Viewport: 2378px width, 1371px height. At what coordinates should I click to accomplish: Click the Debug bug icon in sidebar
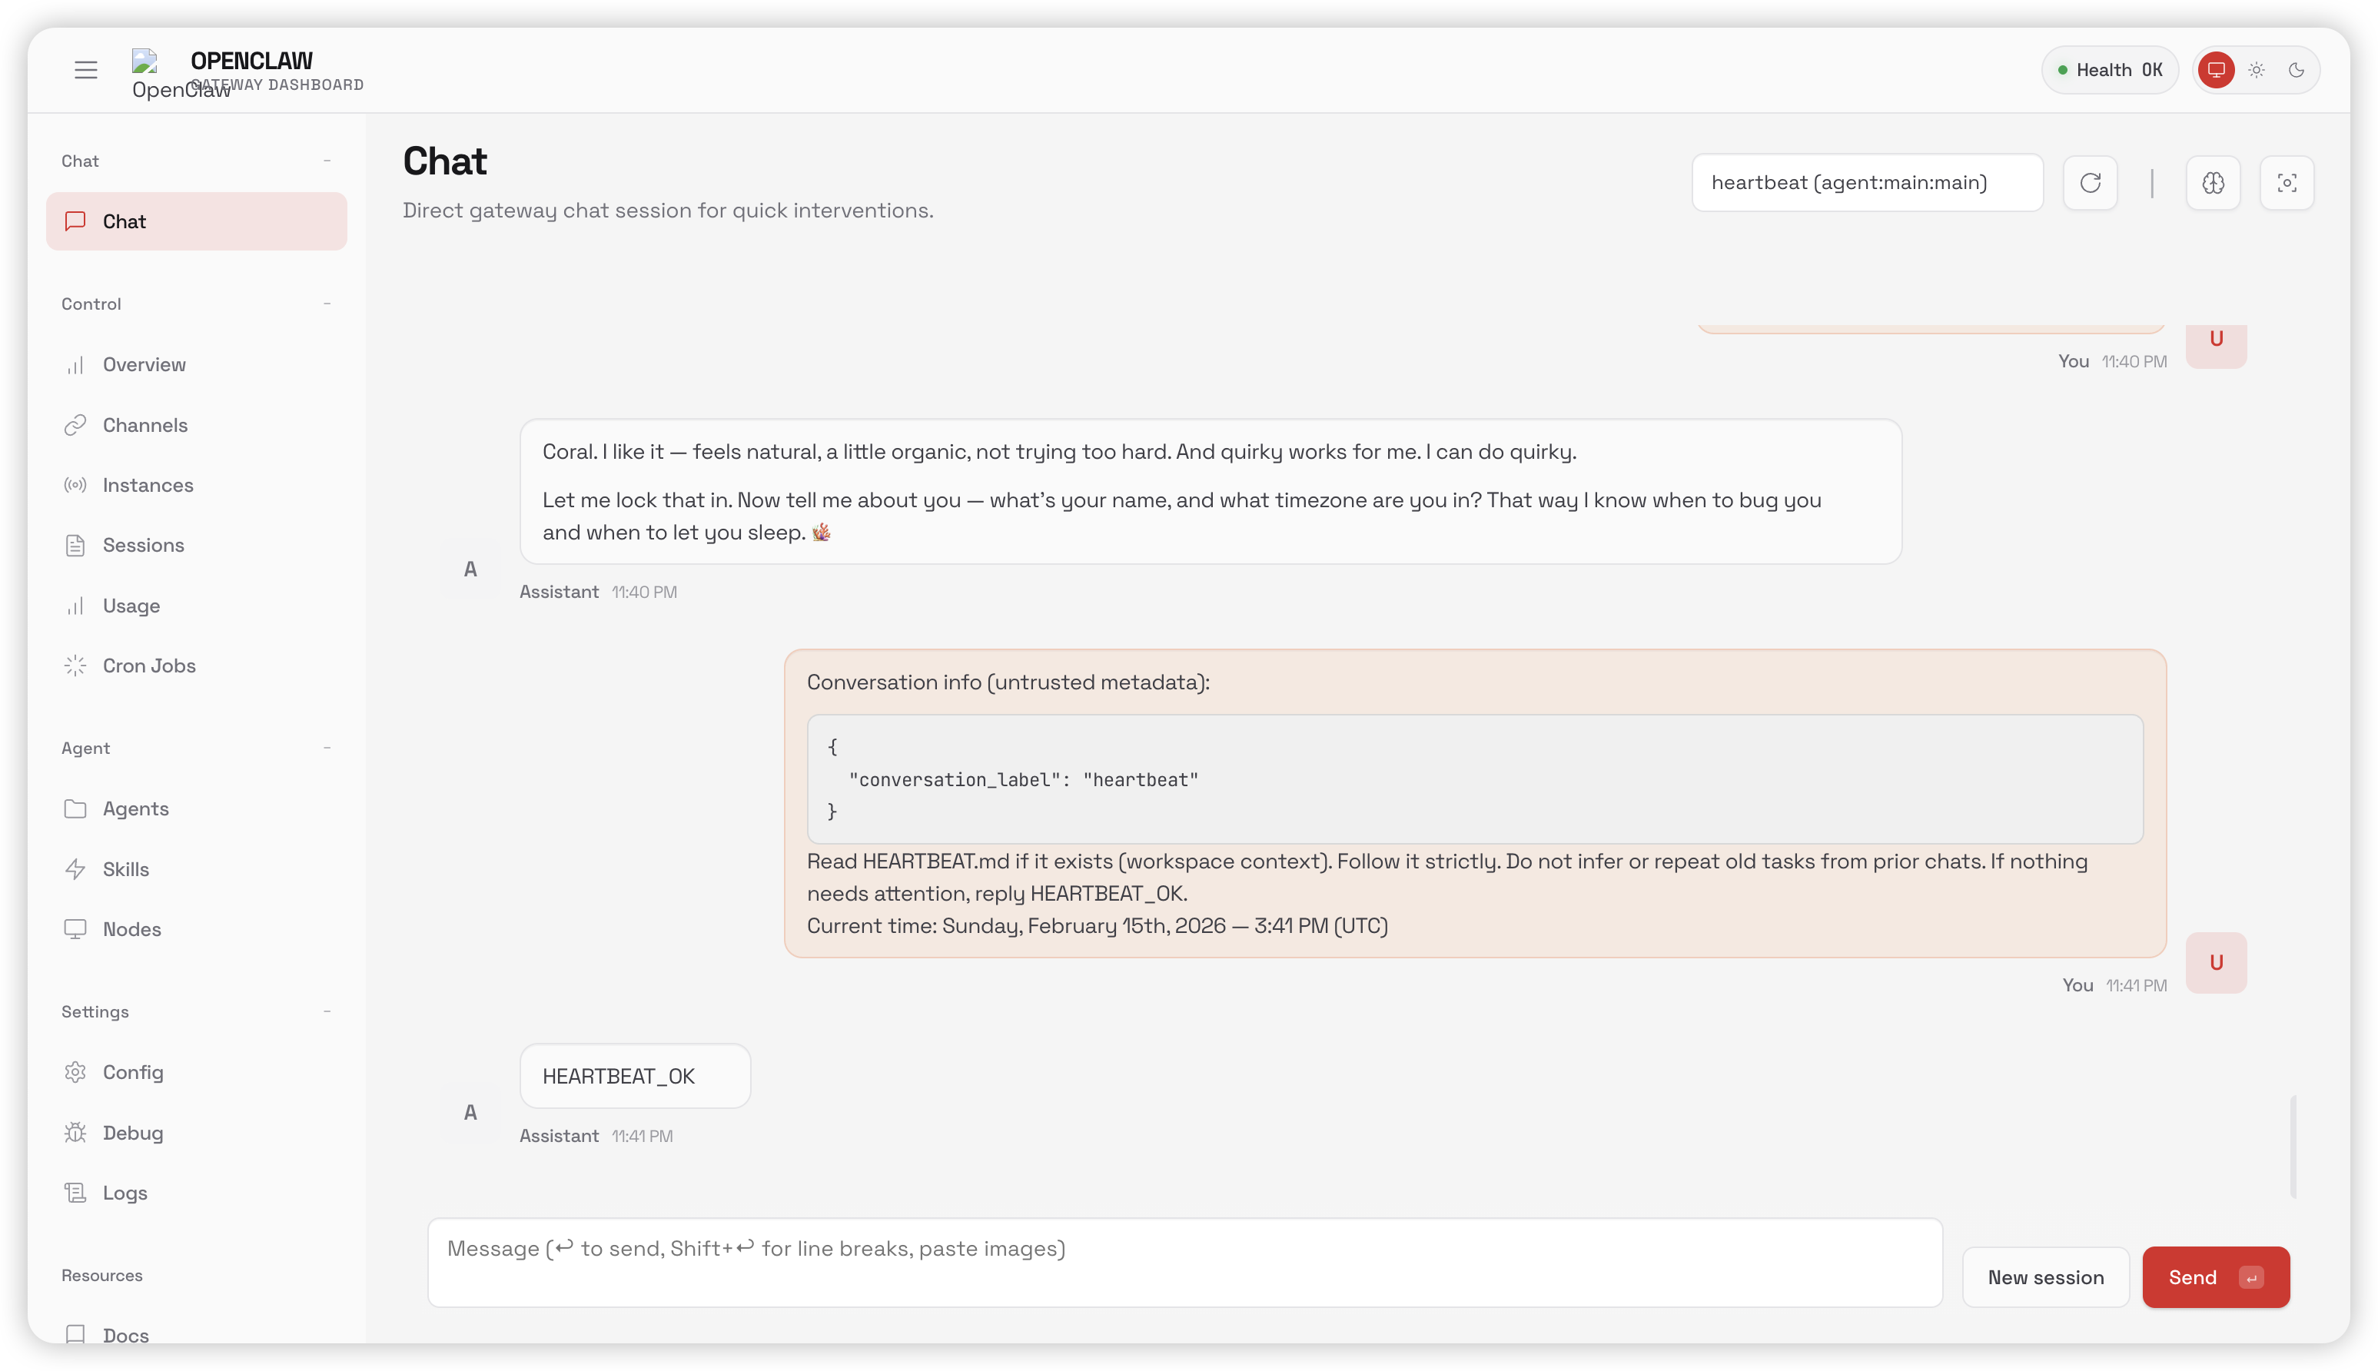pos(76,1132)
